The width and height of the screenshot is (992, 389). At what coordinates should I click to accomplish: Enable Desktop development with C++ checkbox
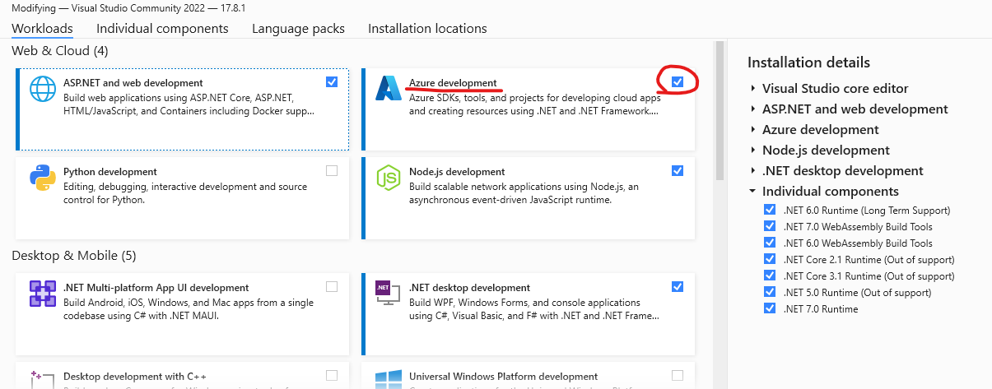click(332, 376)
